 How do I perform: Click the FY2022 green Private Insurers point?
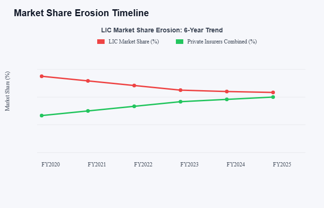(134, 106)
